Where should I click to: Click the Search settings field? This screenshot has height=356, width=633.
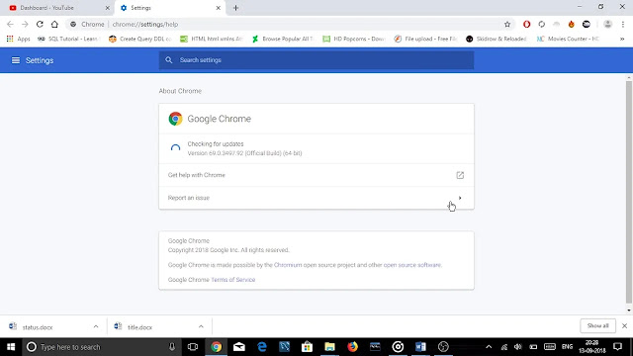click(316, 60)
